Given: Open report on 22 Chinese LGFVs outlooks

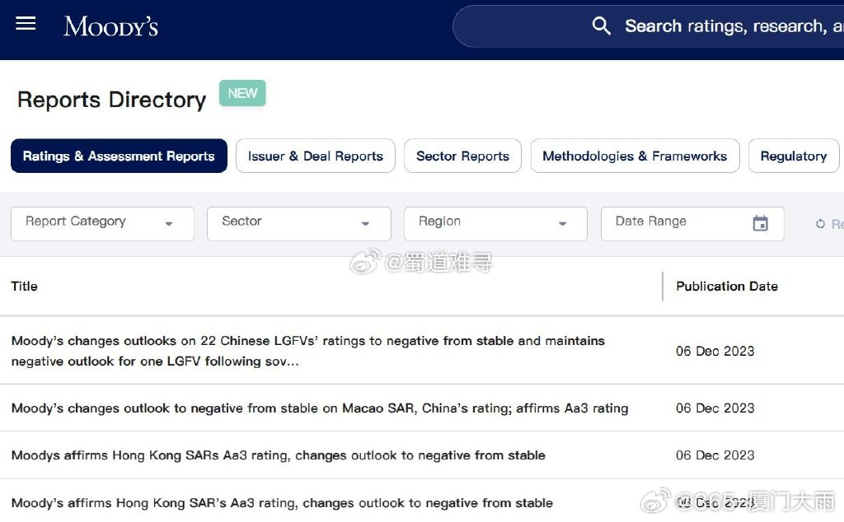Looking at the screenshot, I should (308, 351).
